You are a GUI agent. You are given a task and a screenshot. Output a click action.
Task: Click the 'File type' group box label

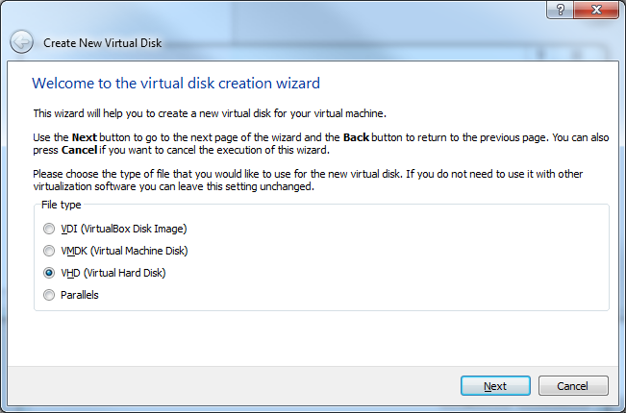62,205
